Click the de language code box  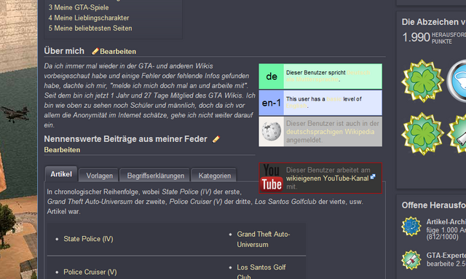pos(272,76)
